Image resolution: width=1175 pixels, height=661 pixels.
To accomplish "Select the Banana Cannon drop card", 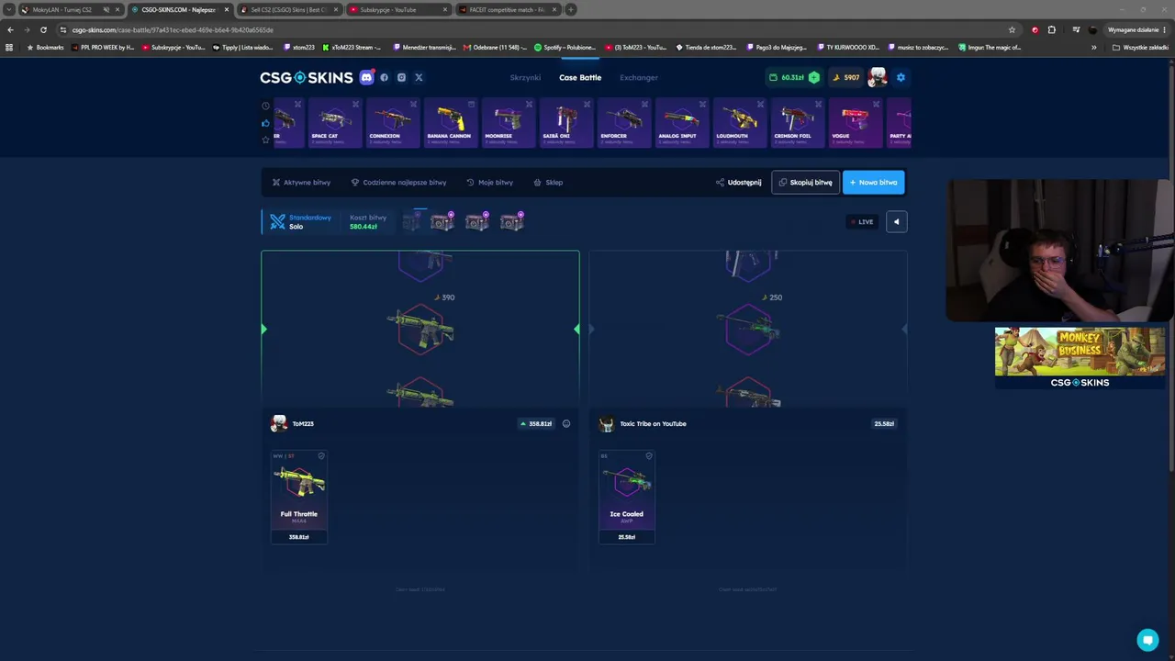I will click(449, 123).
